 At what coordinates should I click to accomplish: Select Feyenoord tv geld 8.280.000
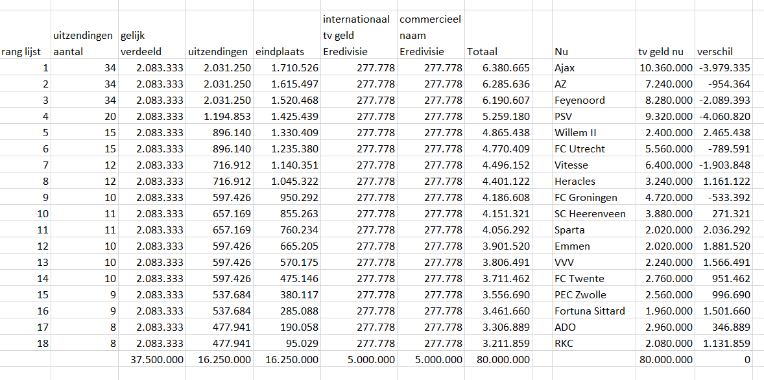pos(665,101)
